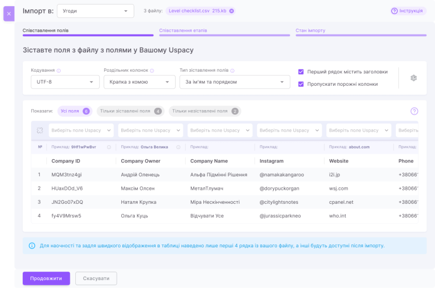The image size is (435, 288).
Task: Click cell @jurassicparkneo
Action: point(280,216)
